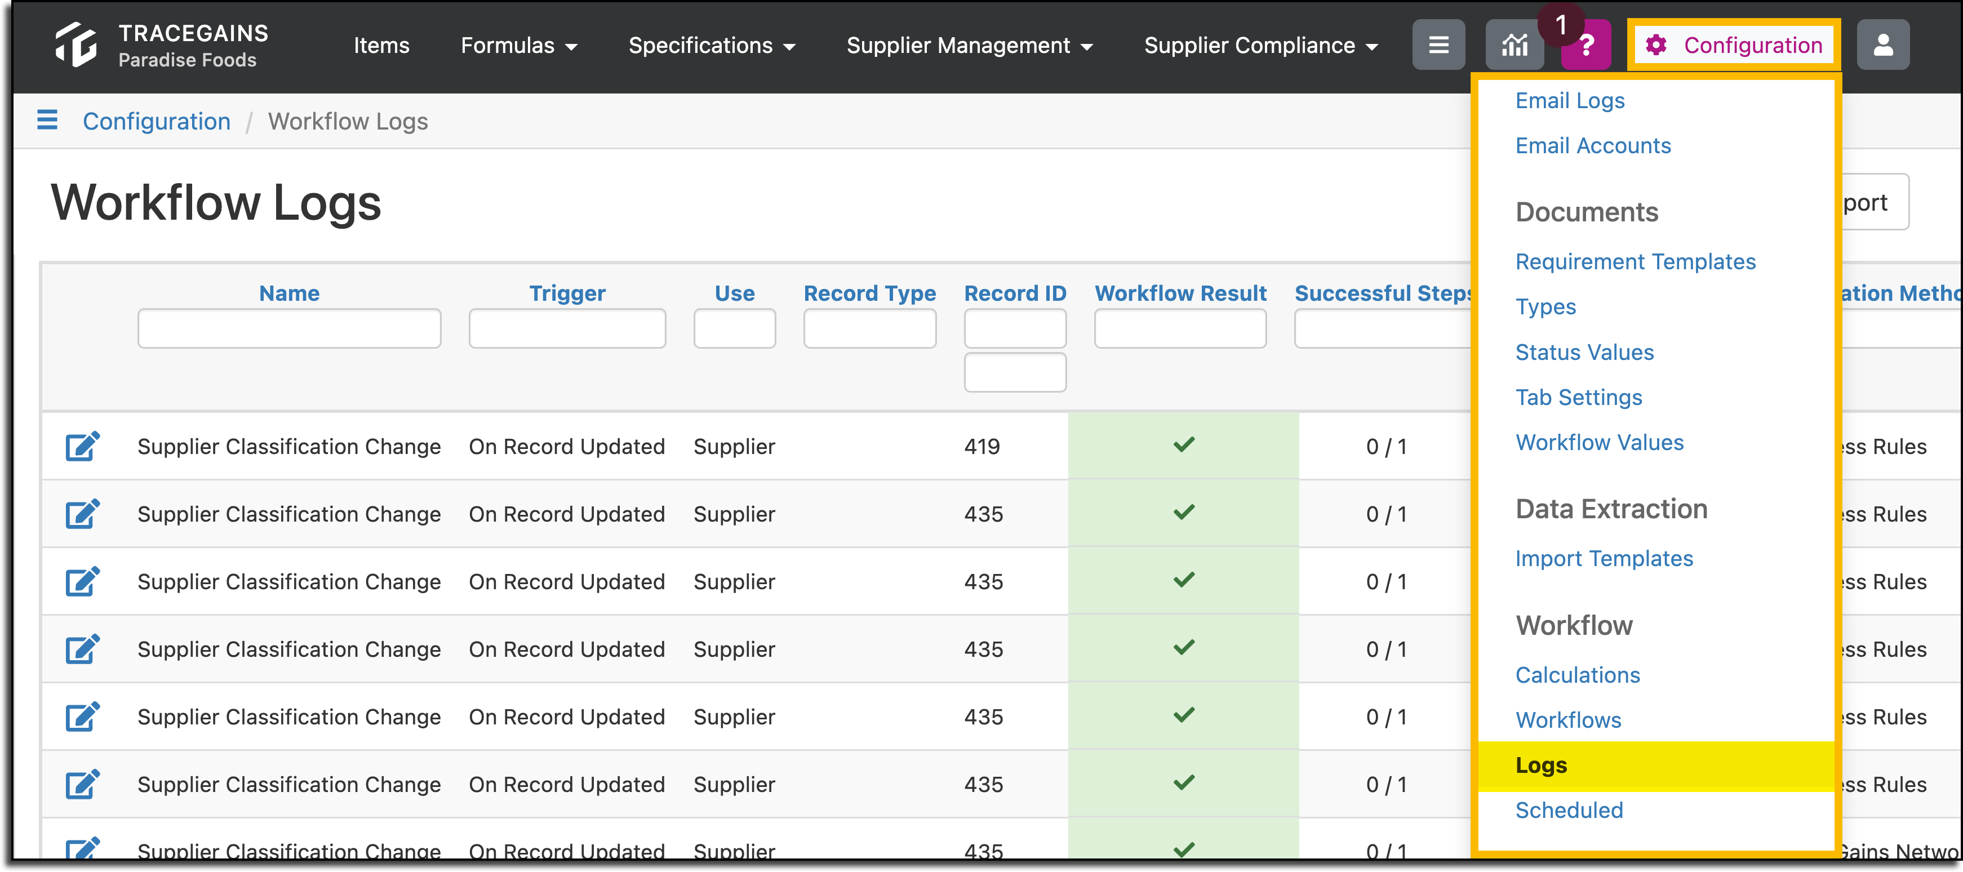The image size is (1963, 872).
Task: Select Email Logs from the menu
Action: (x=1569, y=100)
